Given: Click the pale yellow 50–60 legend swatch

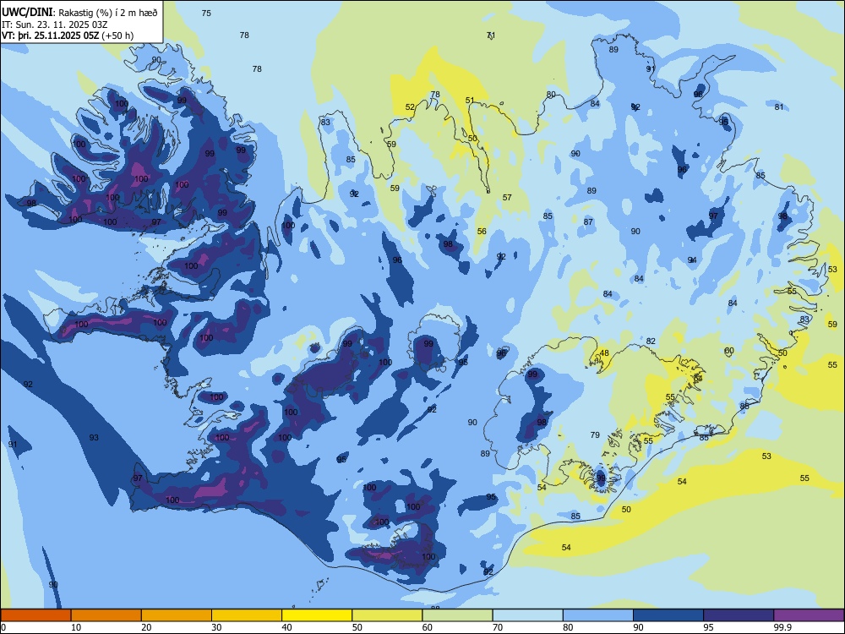Looking at the screenshot, I should pos(387,615).
